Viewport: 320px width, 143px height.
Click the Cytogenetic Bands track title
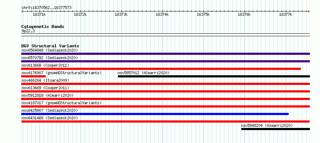pyautogui.click(x=43, y=27)
